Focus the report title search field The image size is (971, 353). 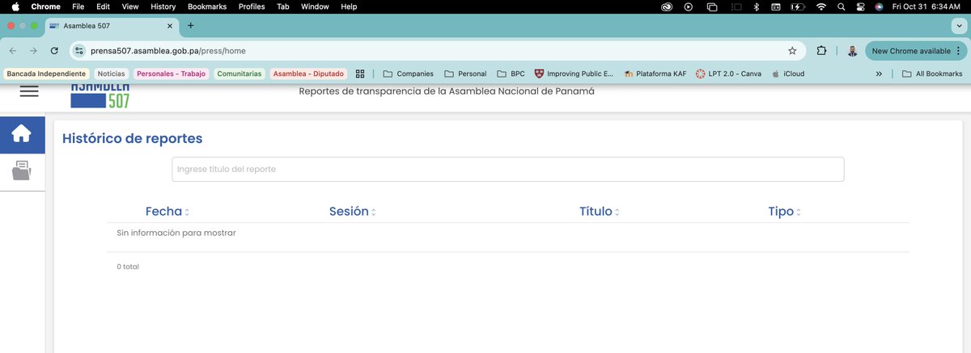click(508, 169)
